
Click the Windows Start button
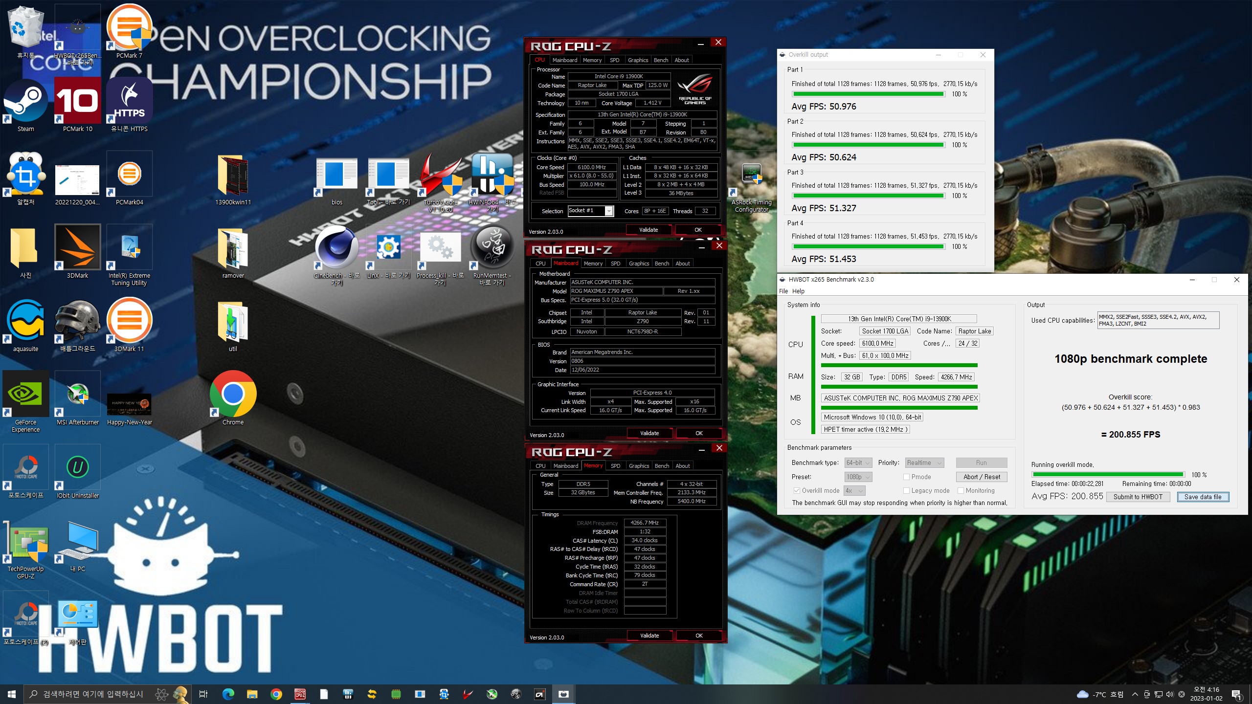(12, 694)
